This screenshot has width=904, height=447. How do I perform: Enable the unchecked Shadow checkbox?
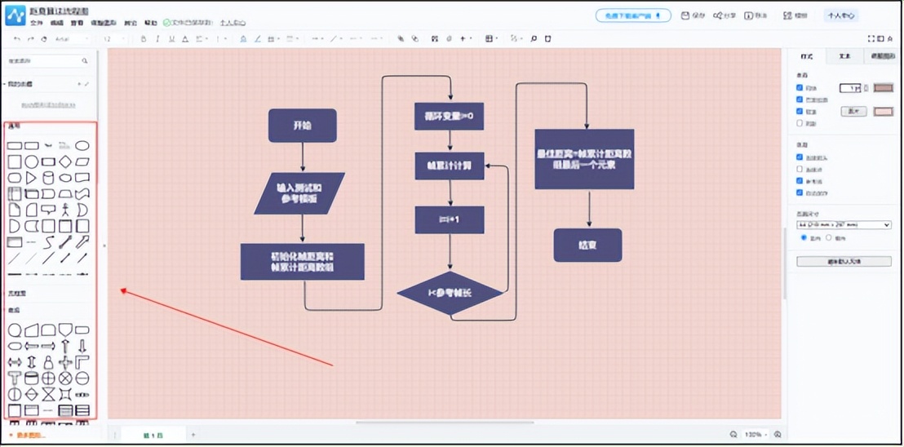pos(800,122)
